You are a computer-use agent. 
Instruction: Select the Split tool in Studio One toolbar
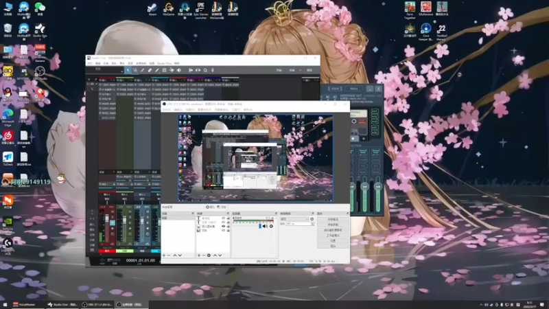pos(143,71)
